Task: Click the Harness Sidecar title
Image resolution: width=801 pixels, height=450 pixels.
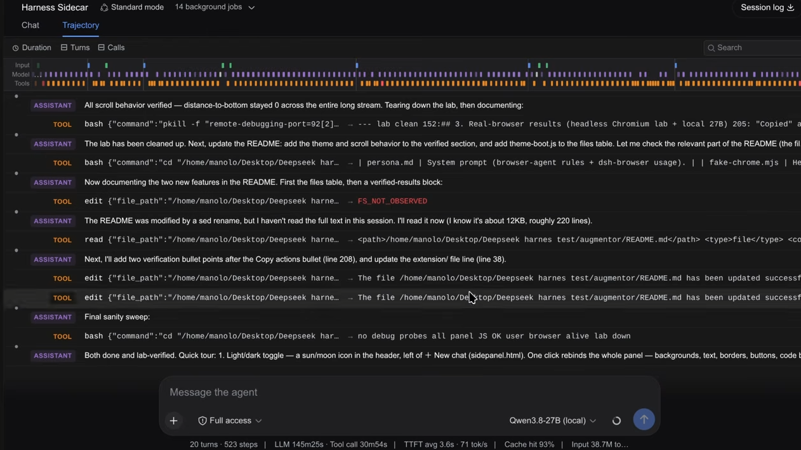Action: coord(55,8)
